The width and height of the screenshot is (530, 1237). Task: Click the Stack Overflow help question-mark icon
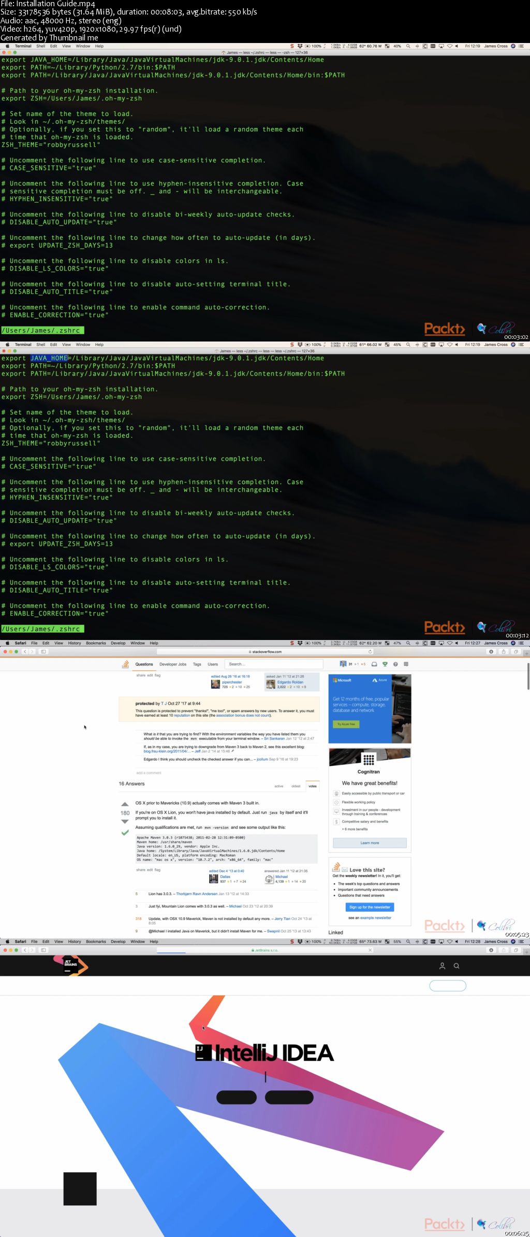(x=395, y=664)
